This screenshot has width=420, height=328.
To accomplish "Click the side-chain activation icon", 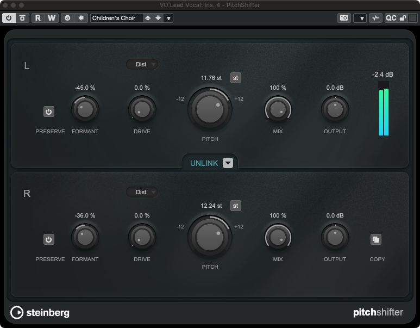I will (375, 18).
